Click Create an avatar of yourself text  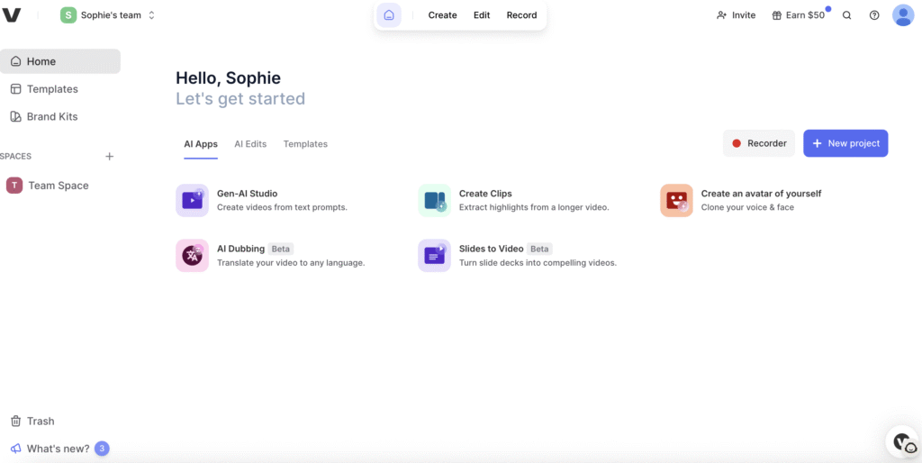point(761,194)
